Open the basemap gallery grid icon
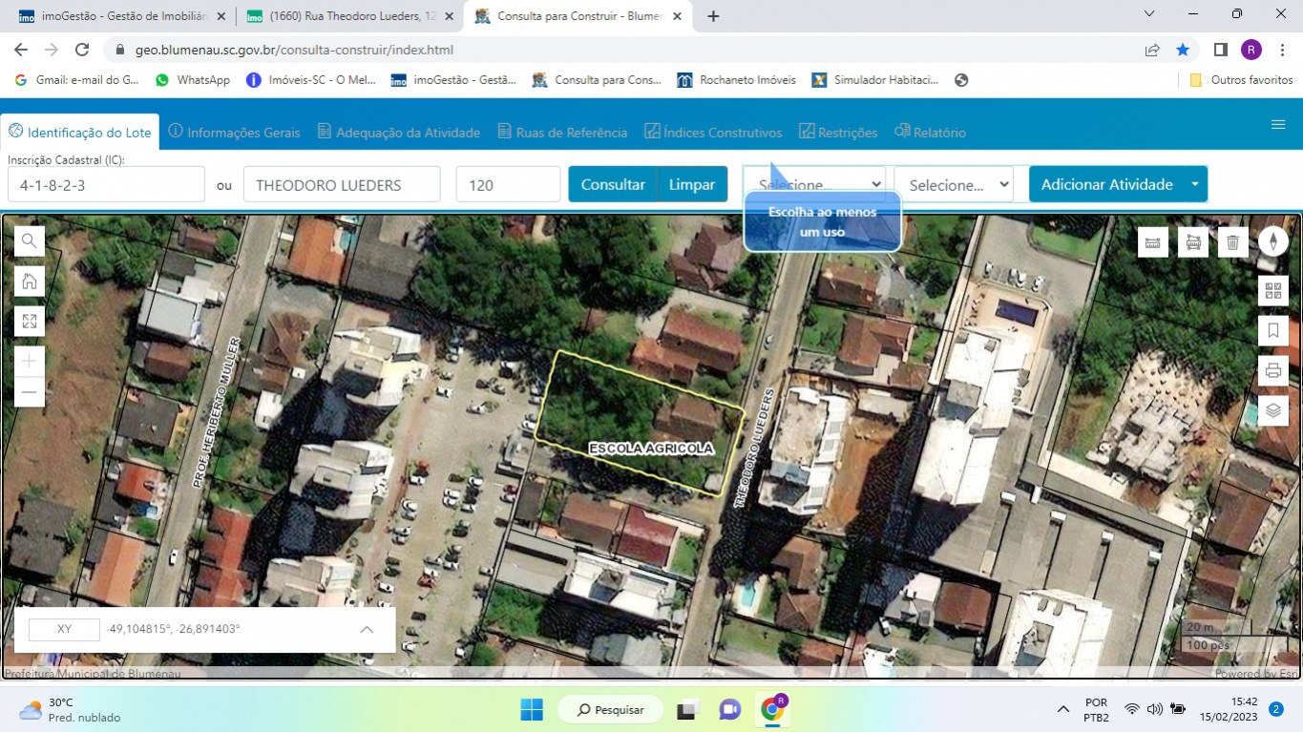This screenshot has width=1303, height=732. point(1272,291)
